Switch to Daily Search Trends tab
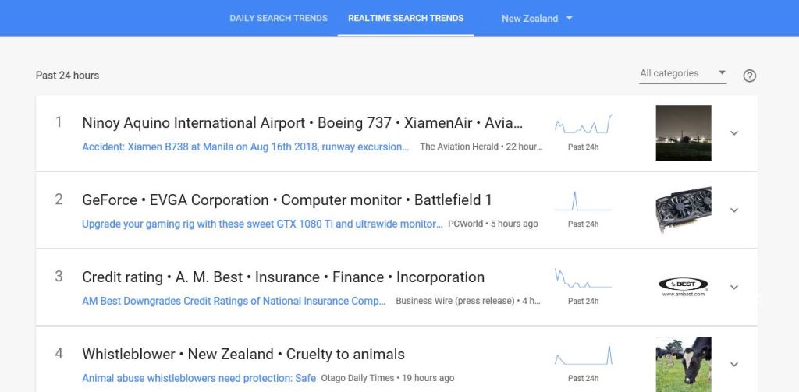The image size is (799, 392). click(279, 18)
